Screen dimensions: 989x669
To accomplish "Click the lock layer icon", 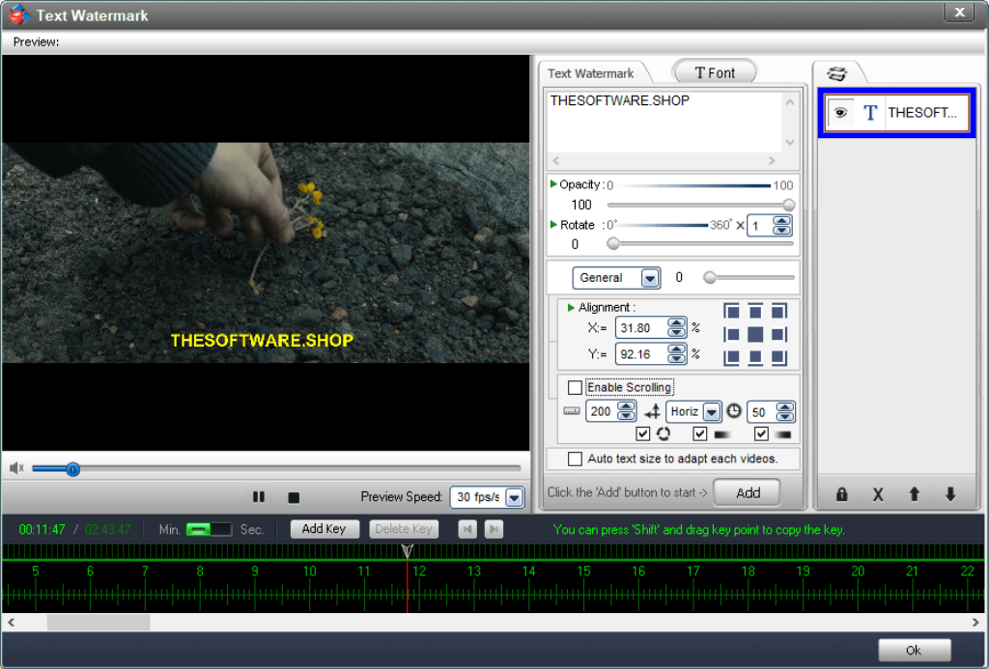I will tap(841, 494).
